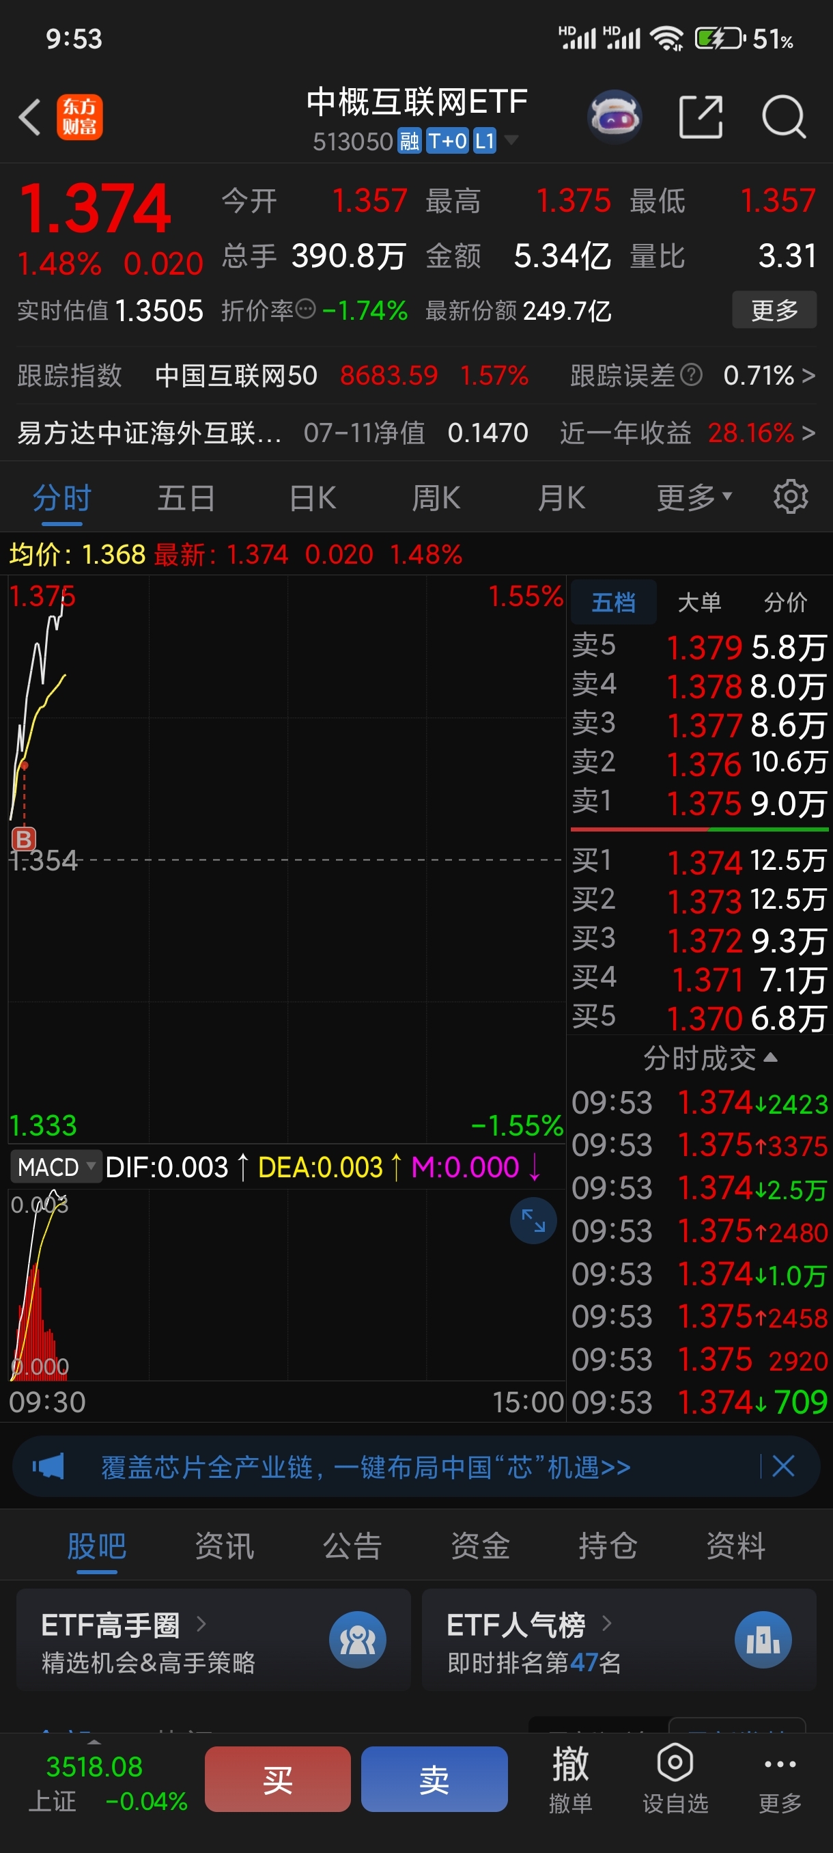Tap the 1.374 ↓709 trade tick row

[699, 1402]
